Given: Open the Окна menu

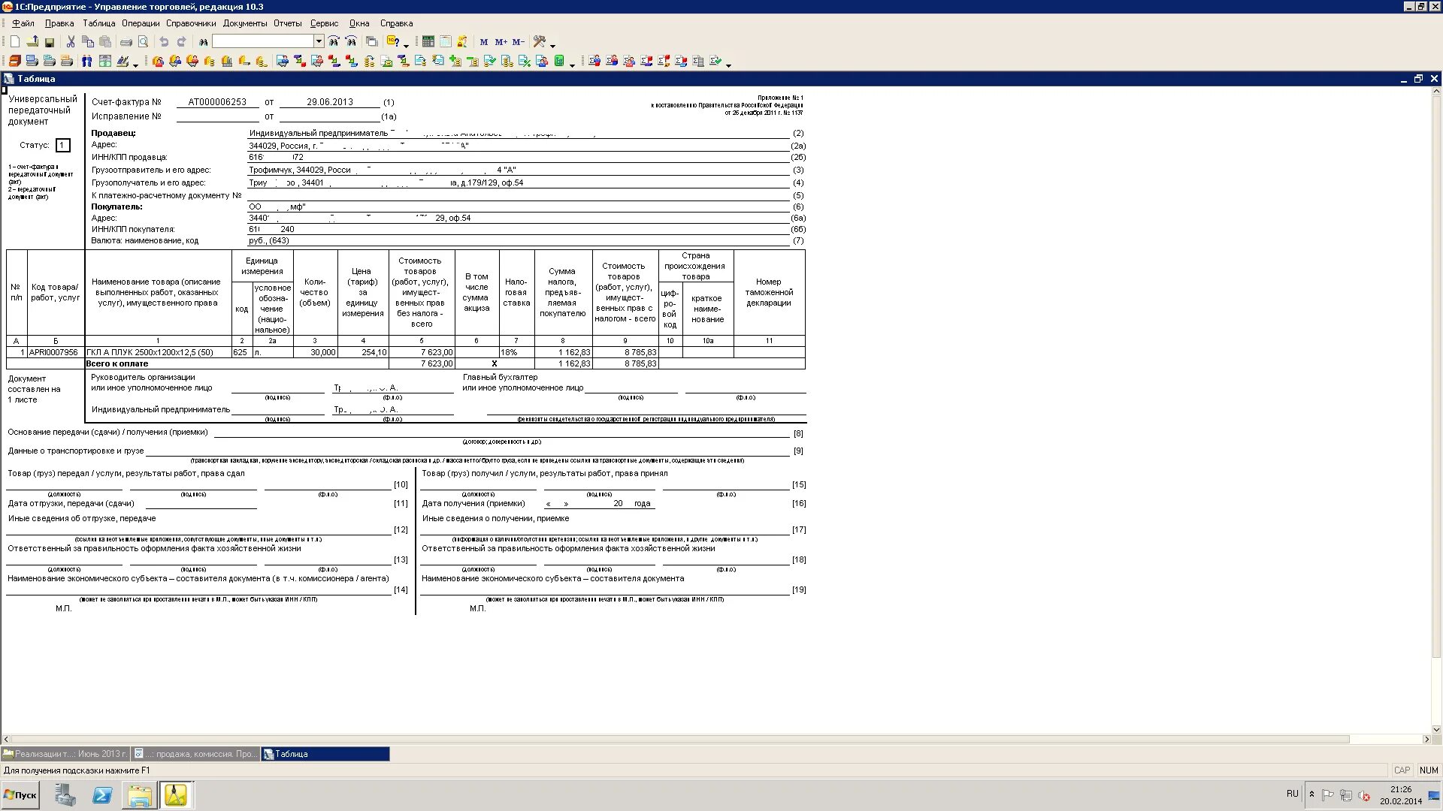Looking at the screenshot, I should 359,23.
